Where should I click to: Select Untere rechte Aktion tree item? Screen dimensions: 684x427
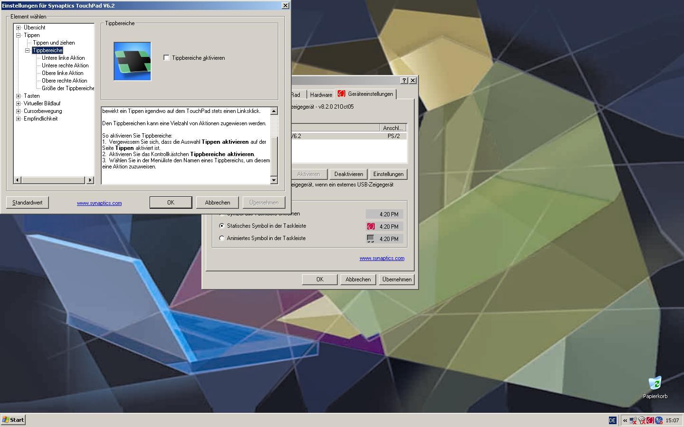65,65
